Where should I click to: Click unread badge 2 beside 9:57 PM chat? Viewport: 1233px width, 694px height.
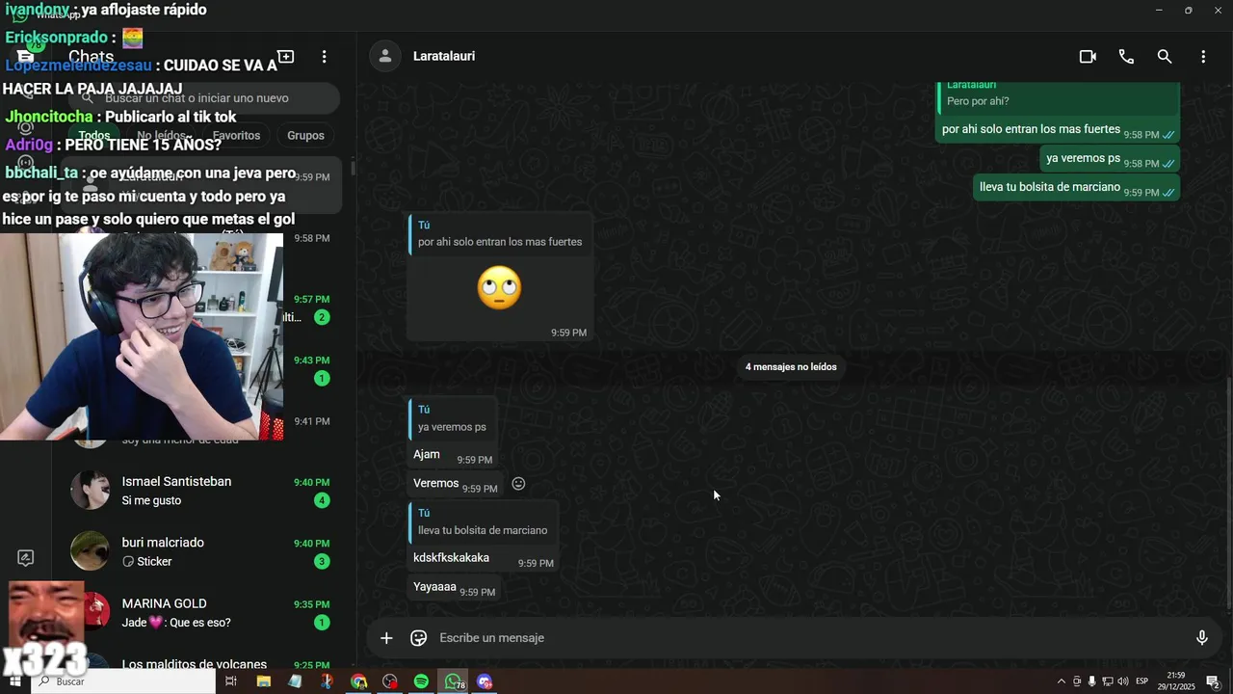pyautogui.click(x=322, y=317)
